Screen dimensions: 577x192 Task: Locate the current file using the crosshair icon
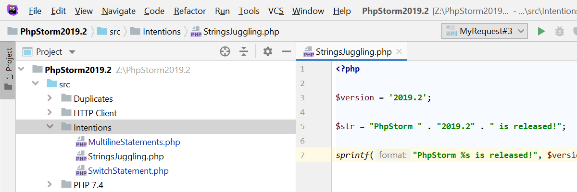point(225,51)
